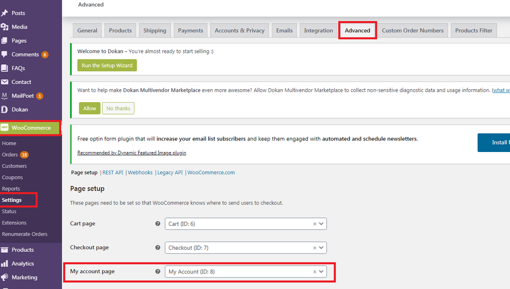Select the Emails tab
Screen dimensions: 510x289
pyautogui.click(x=284, y=30)
